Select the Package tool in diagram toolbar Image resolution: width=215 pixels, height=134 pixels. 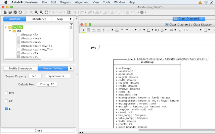[94, 30]
